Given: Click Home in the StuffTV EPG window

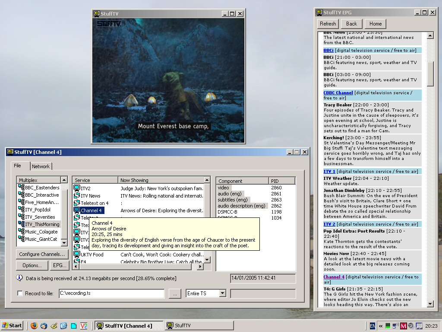Looking at the screenshot, I should coord(376,24).
